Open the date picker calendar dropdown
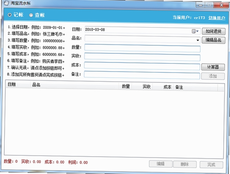 coord(195,31)
